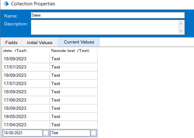Click the Description box scroll down arrow

coord(181,31)
